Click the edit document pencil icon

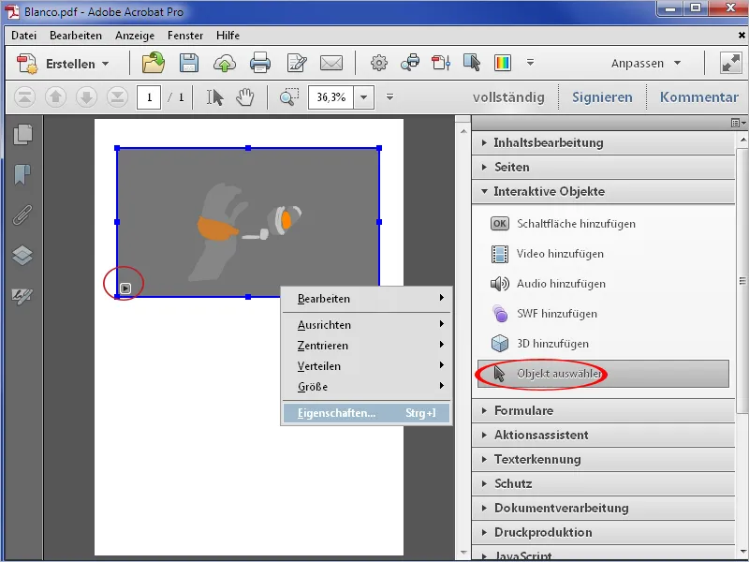(x=296, y=63)
